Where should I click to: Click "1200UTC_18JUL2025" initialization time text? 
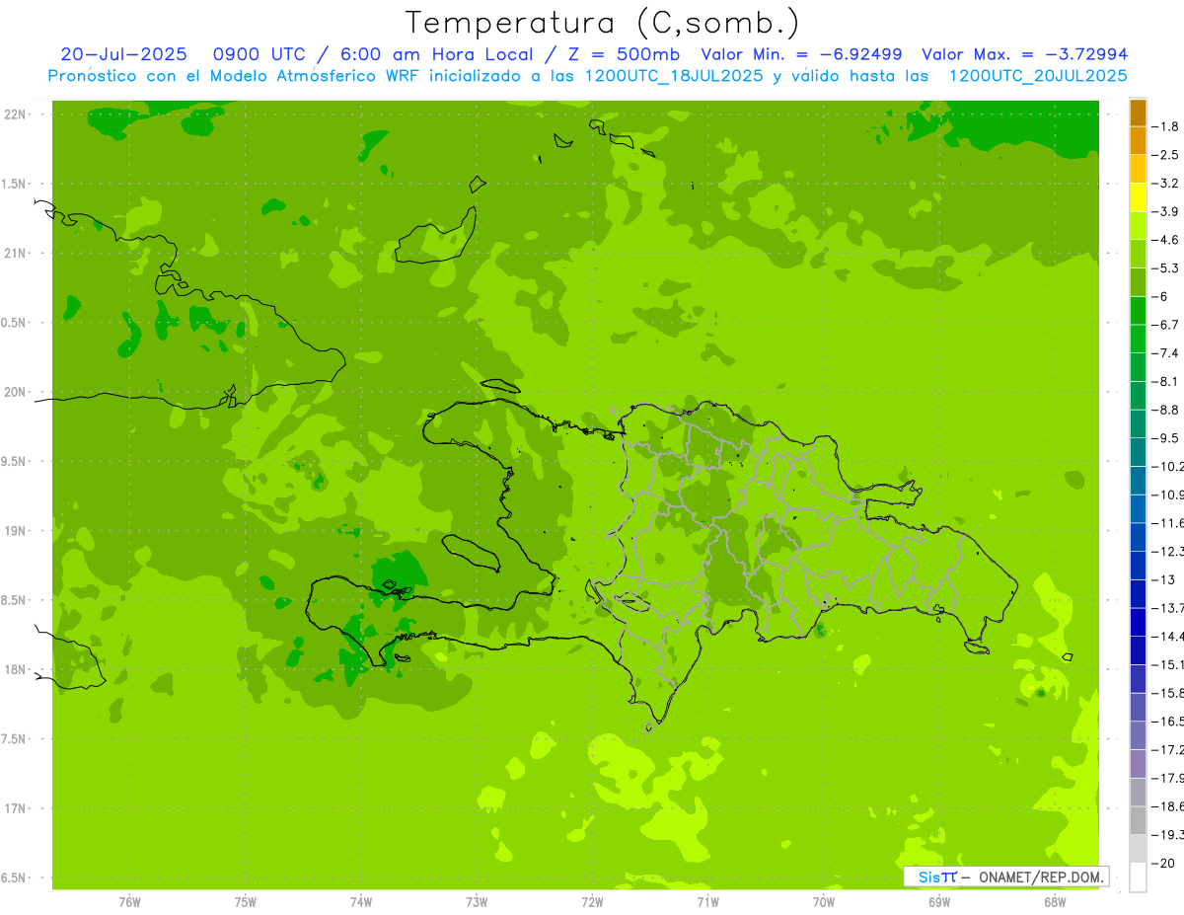point(674,76)
